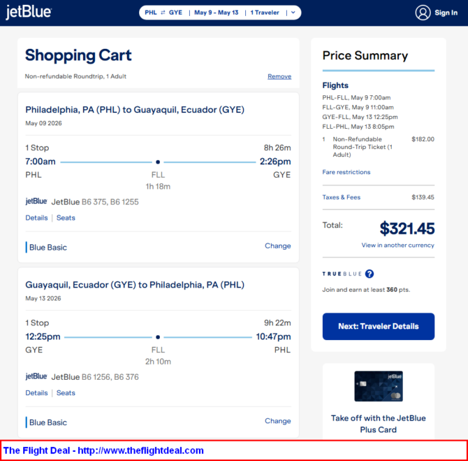Click View in another currency
The height and width of the screenshot is (461, 468).
(397, 246)
